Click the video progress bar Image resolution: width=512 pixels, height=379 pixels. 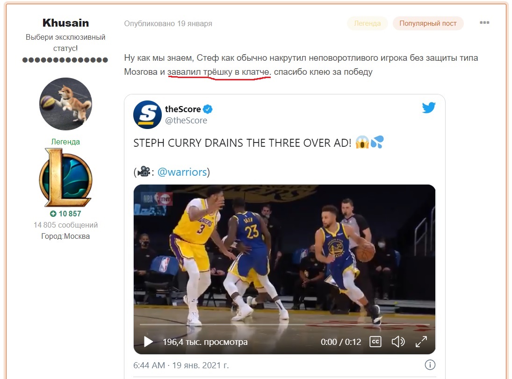point(284,324)
